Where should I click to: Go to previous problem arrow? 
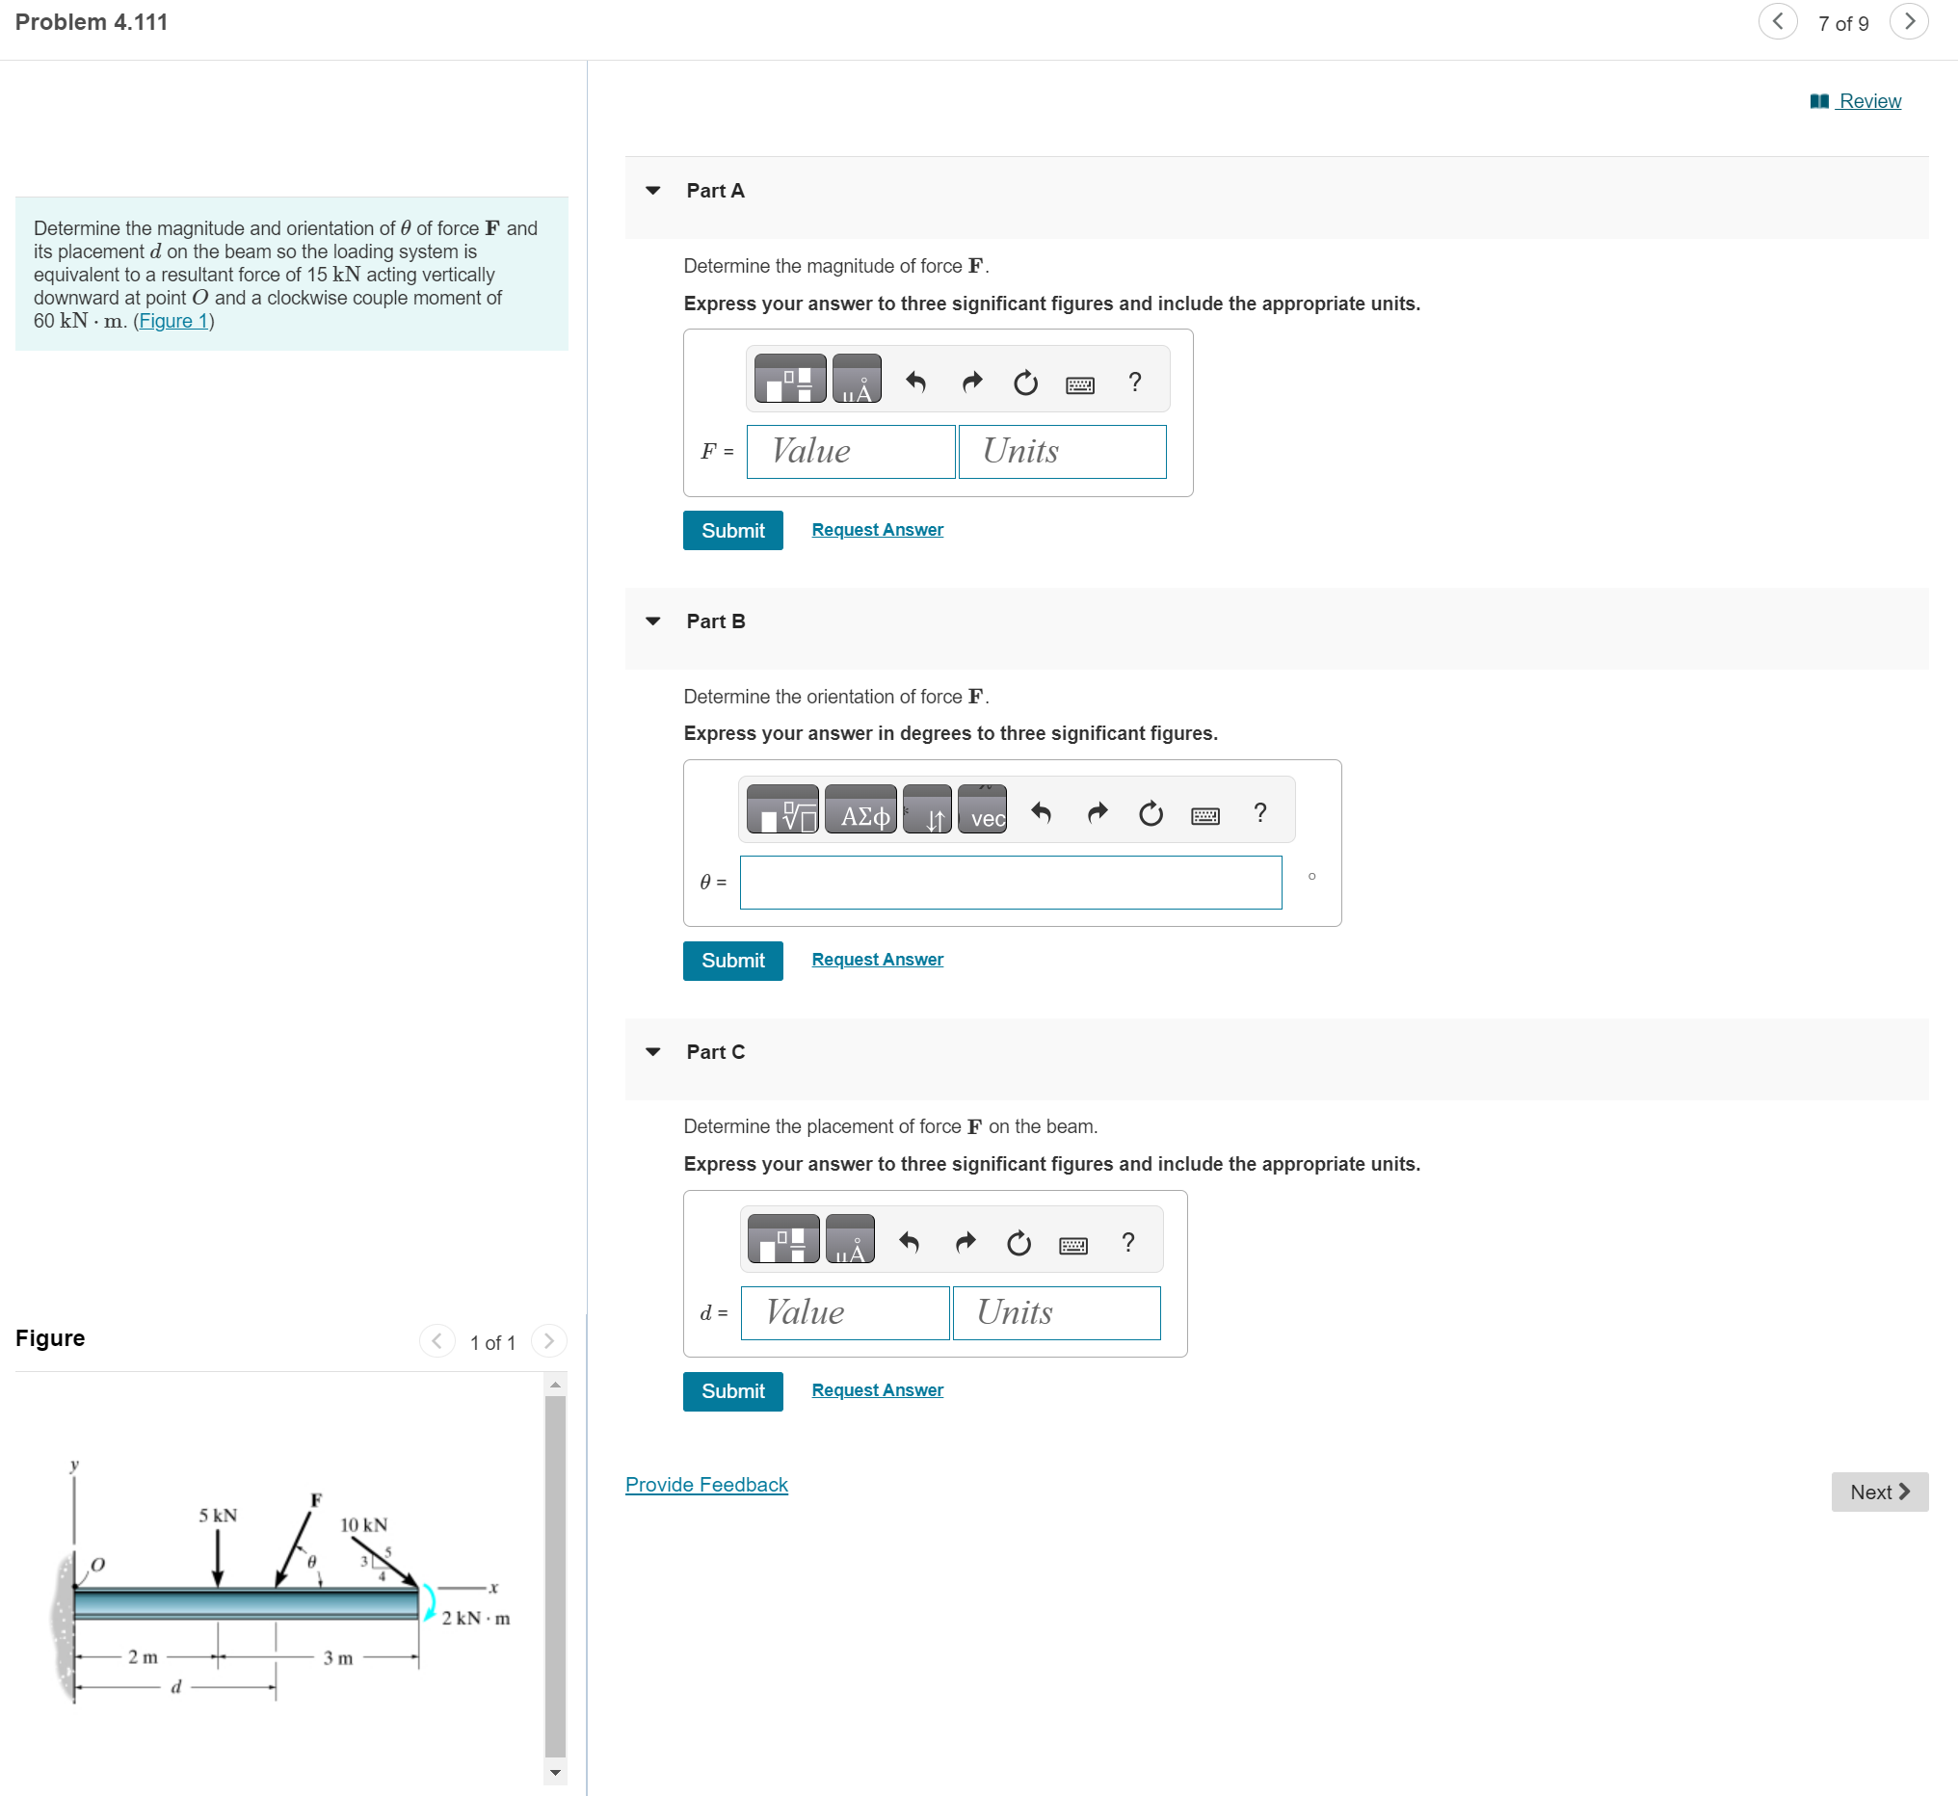1776,21
